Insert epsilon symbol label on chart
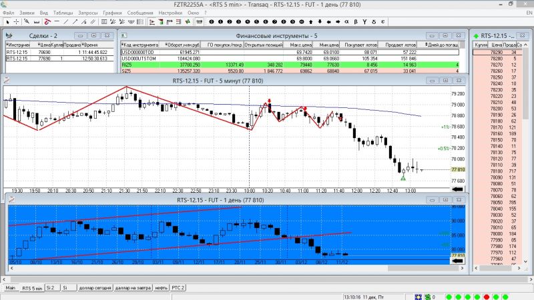The height and width of the screenshot is (300, 534). pos(382,22)
